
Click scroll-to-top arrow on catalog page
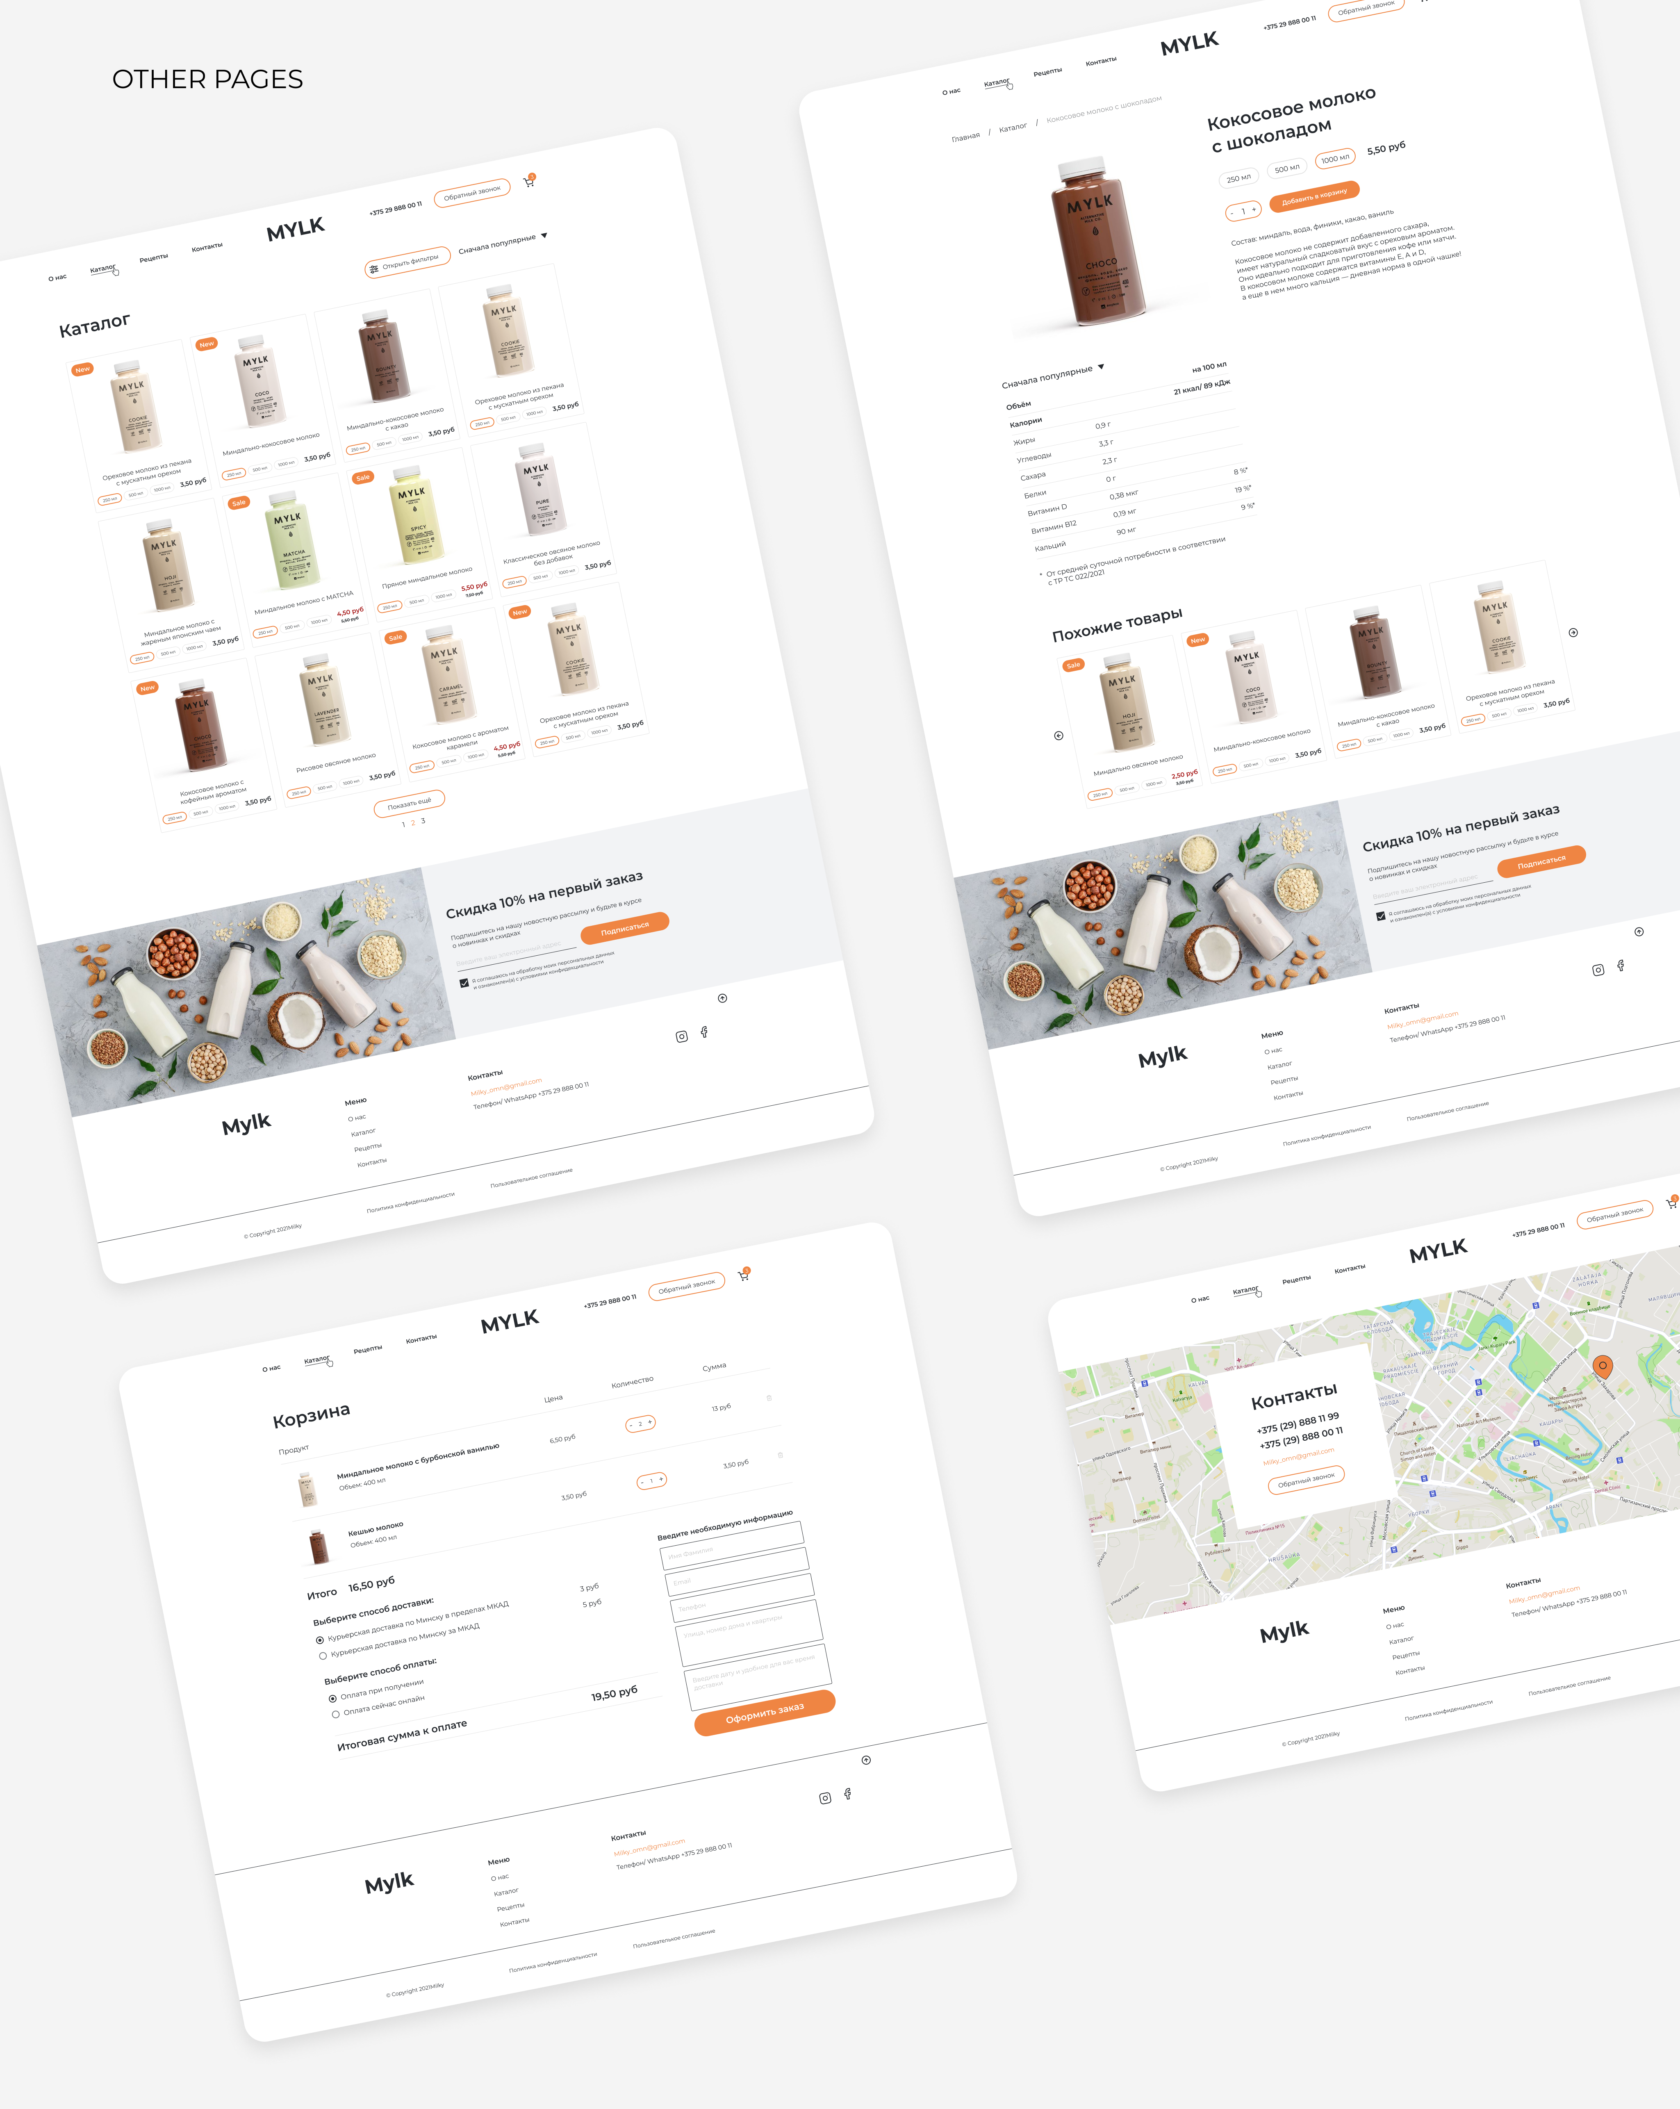coord(723,998)
